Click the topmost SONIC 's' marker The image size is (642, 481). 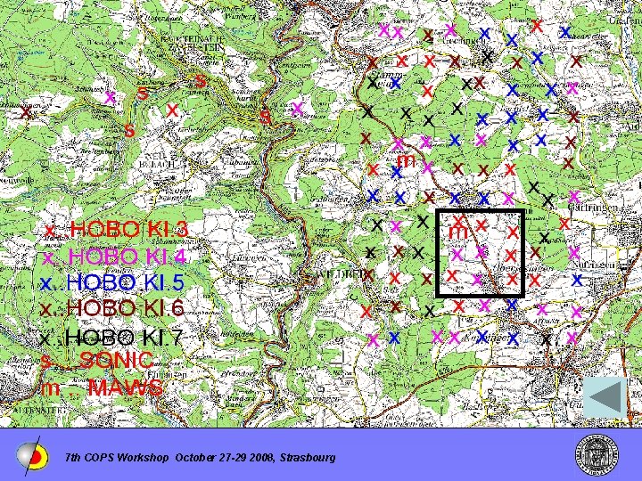click(201, 80)
